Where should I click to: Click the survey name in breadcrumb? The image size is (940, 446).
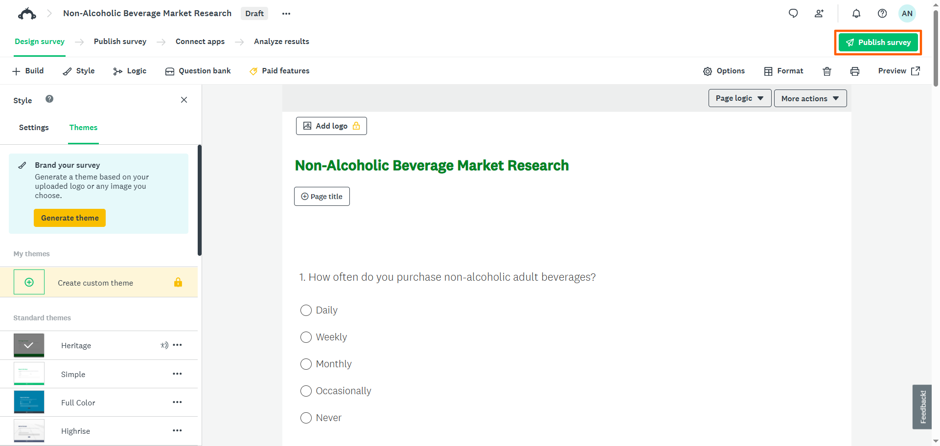[147, 13]
